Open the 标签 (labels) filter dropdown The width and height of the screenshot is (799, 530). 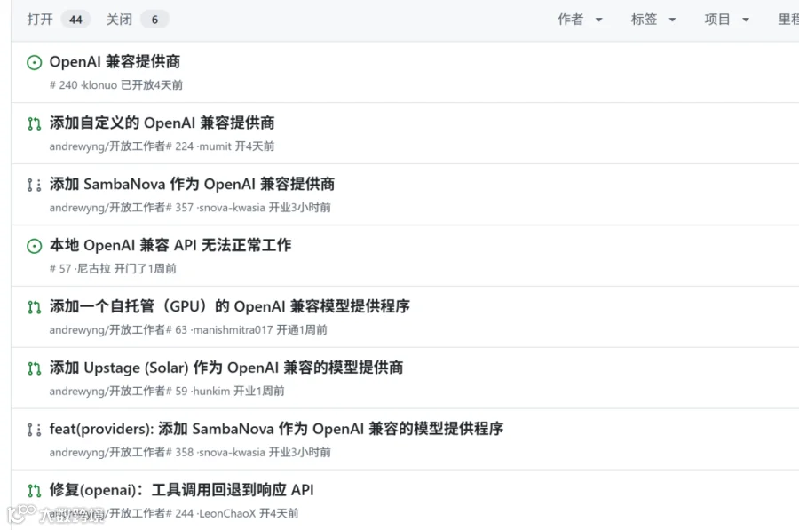tap(653, 20)
